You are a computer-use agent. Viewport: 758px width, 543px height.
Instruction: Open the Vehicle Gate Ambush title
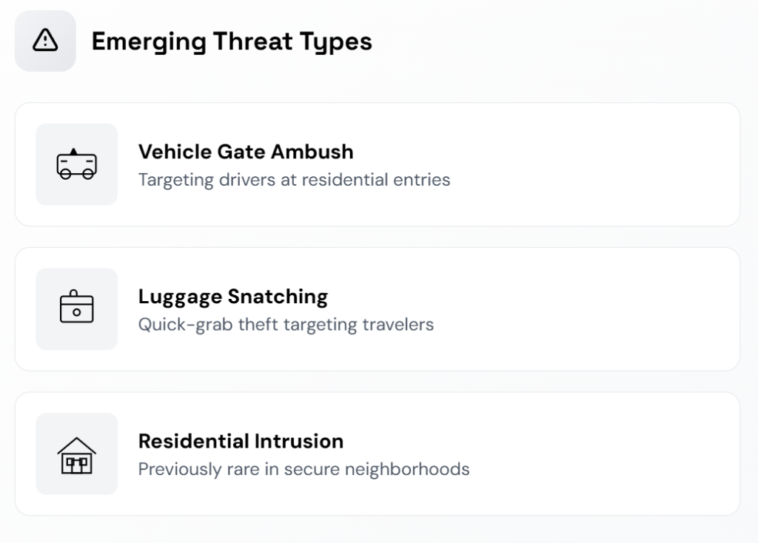(246, 152)
